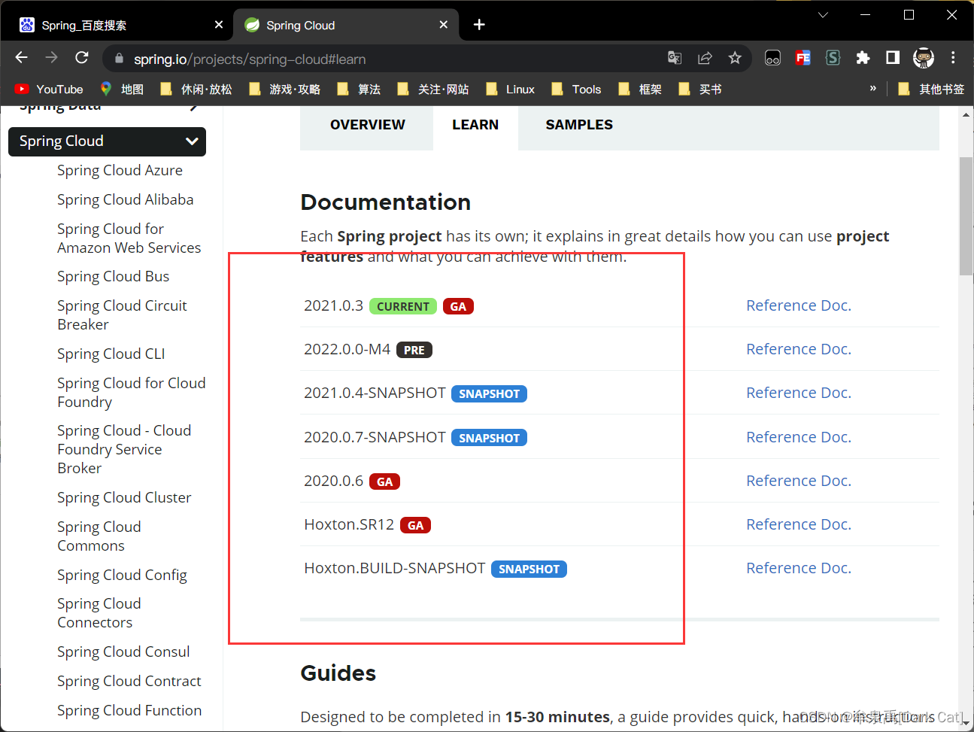Reload the Spring Cloud page
This screenshot has height=732, width=974.
(82, 58)
